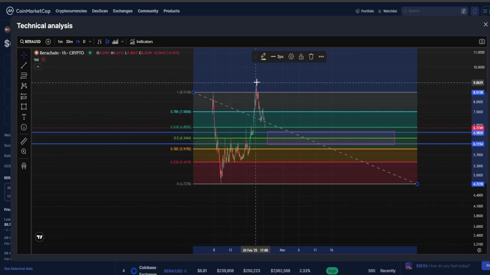Go to Watchlist
The image size is (490, 275).
(x=387, y=11)
